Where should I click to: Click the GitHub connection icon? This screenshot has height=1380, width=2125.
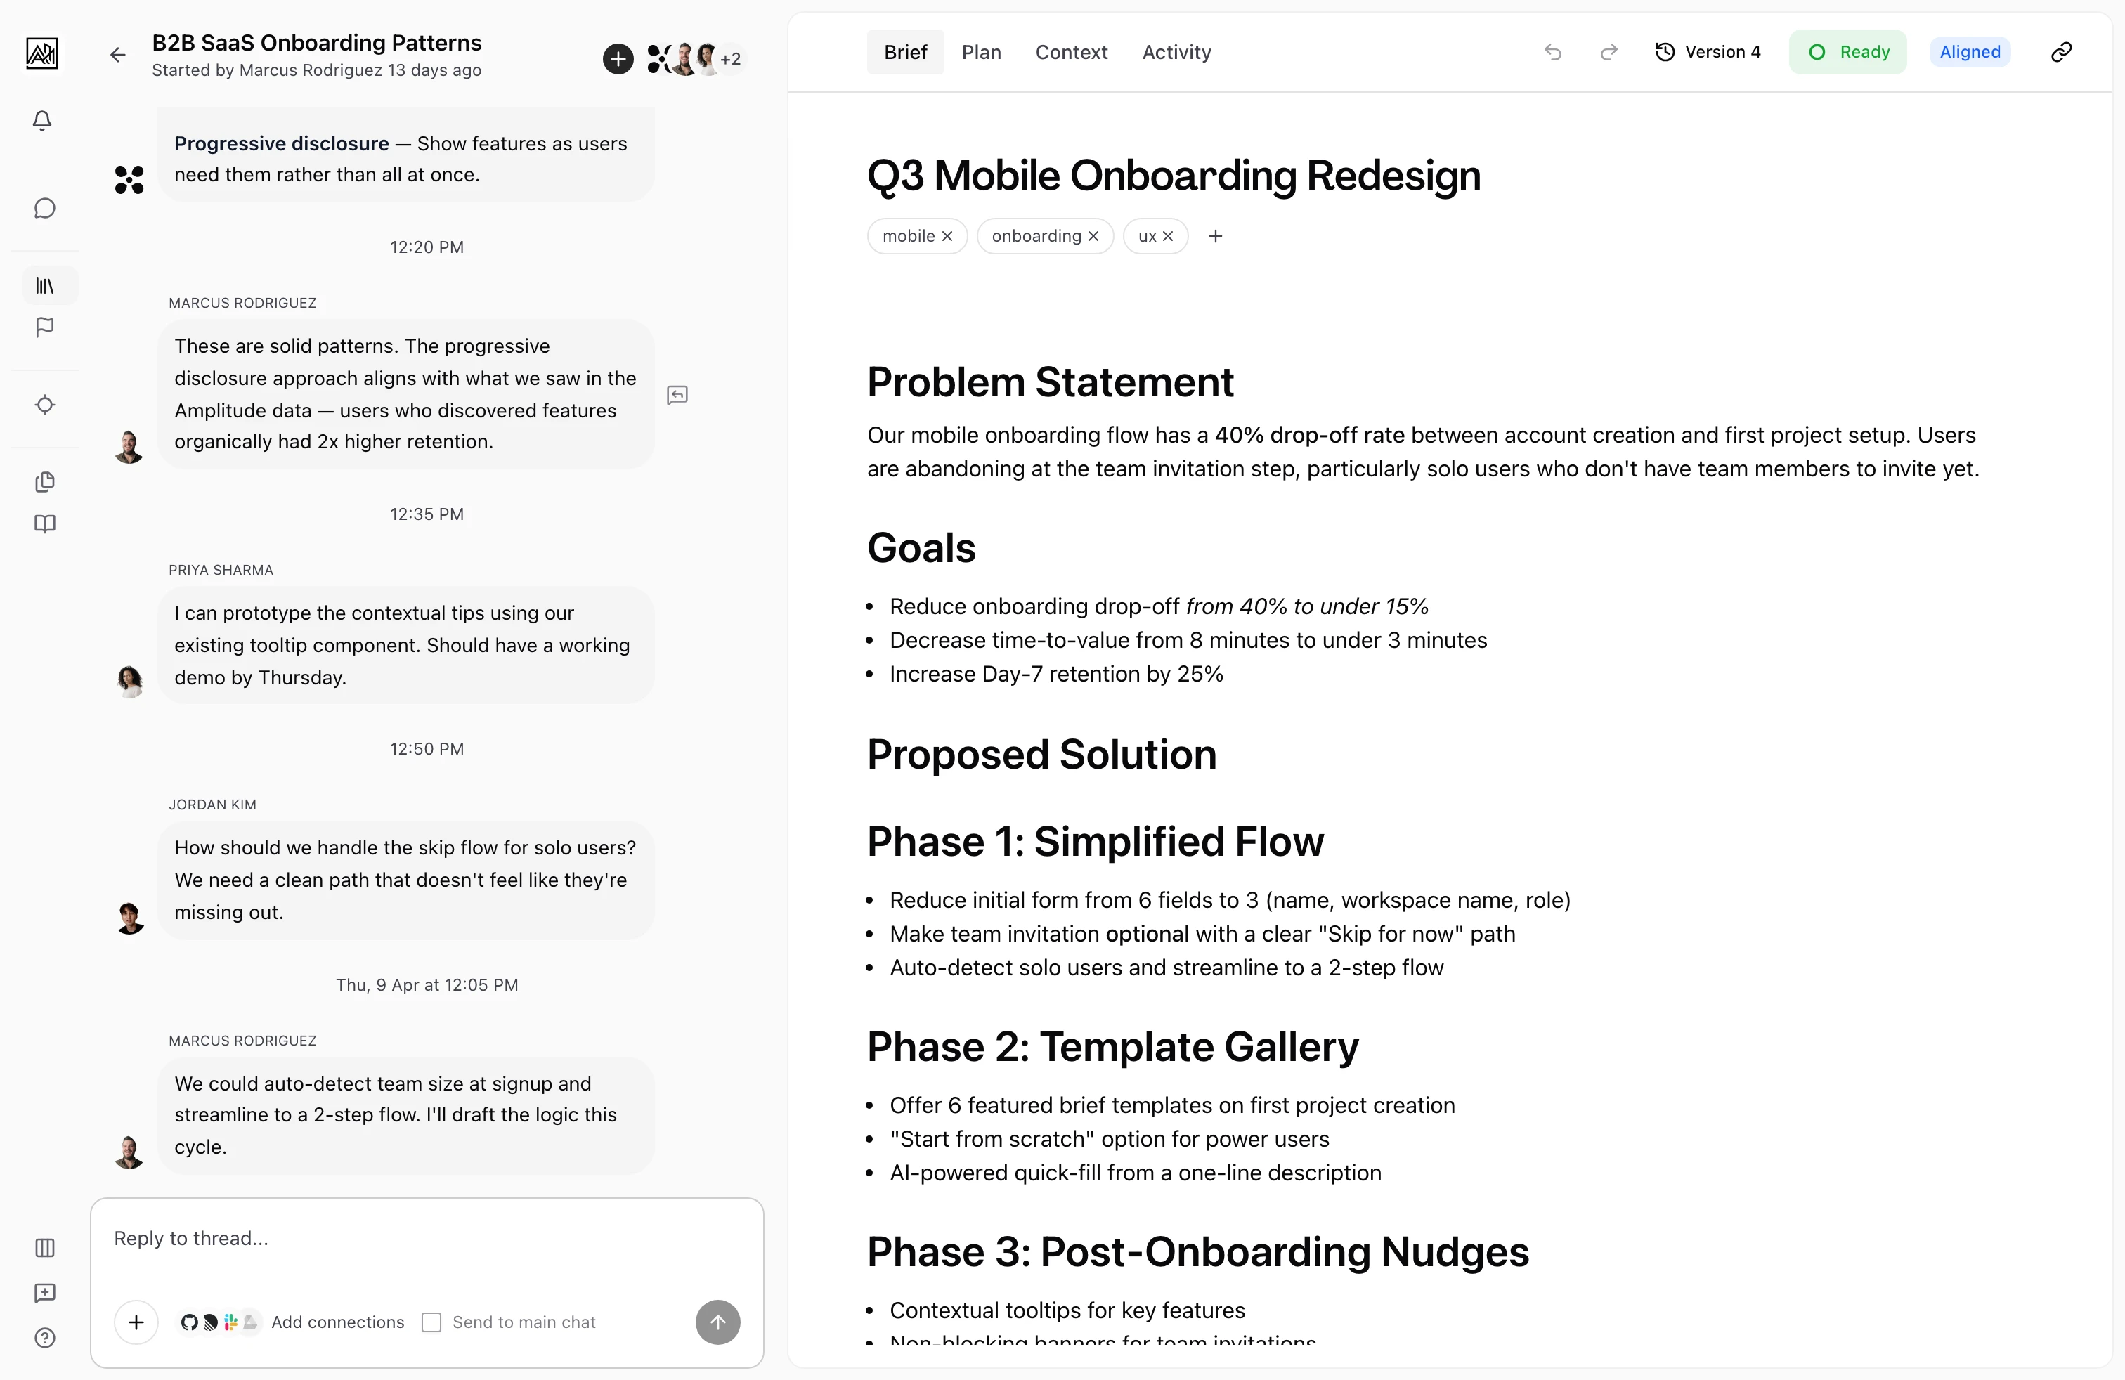[190, 1322]
